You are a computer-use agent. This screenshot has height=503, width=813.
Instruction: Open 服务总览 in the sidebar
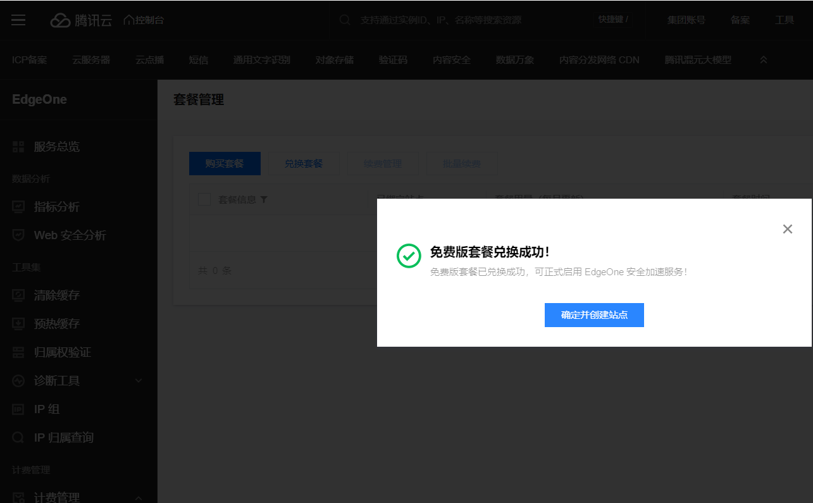[57, 147]
